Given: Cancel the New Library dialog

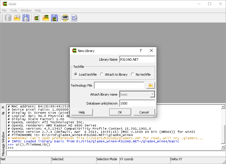Looking at the screenshot, I should pyautogui.click(x=144, y=112).
